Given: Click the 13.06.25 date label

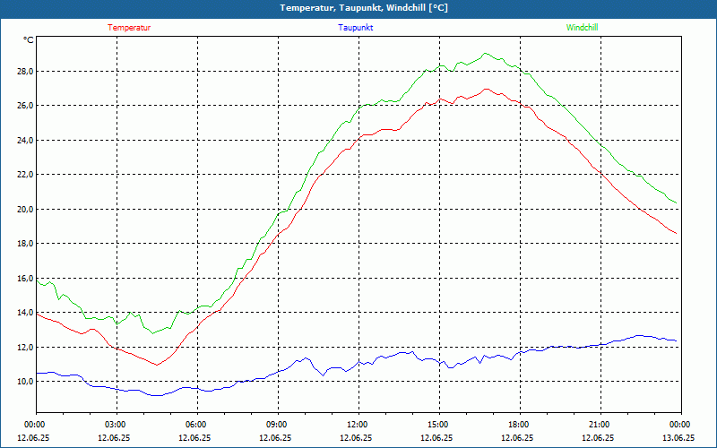Looking at the screenshot, I should [x=678, y=437].
